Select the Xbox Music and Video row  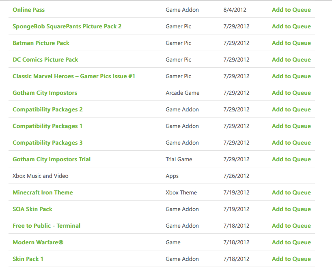click(x=41, y=176)
